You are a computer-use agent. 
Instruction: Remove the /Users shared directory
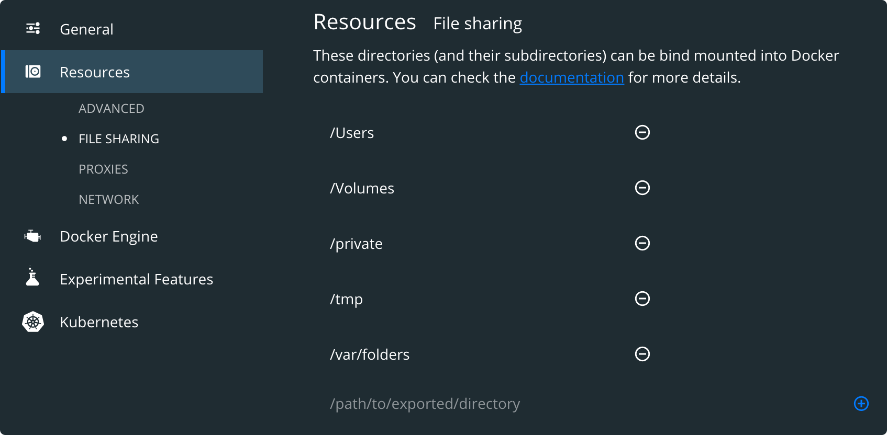tap(642, 132)
